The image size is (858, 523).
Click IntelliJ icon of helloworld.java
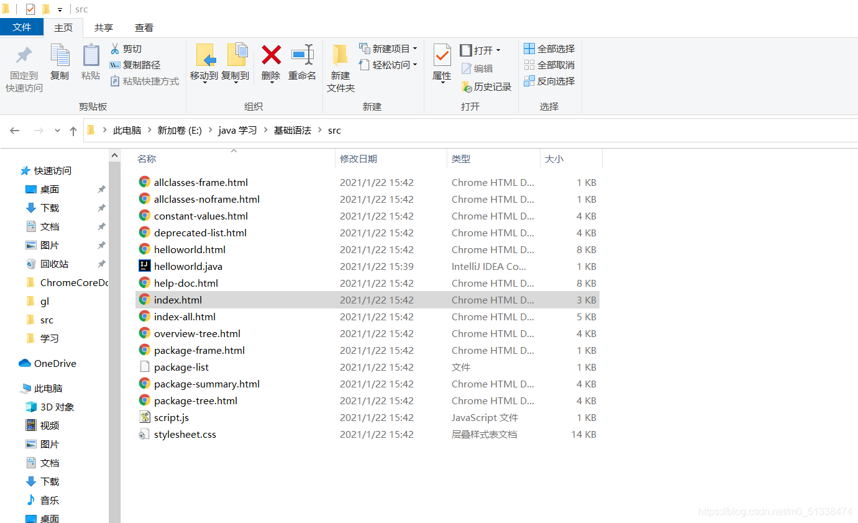tap(145, 266)
